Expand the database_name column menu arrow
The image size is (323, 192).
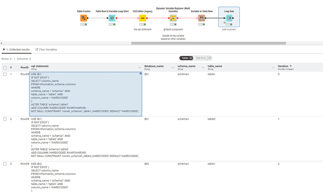tap(173, 68)
